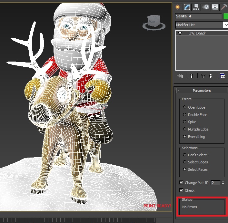Open the Utilities hammer tab
The width and height of the screenshot is (228, 223).
click(x=224, y=7)
